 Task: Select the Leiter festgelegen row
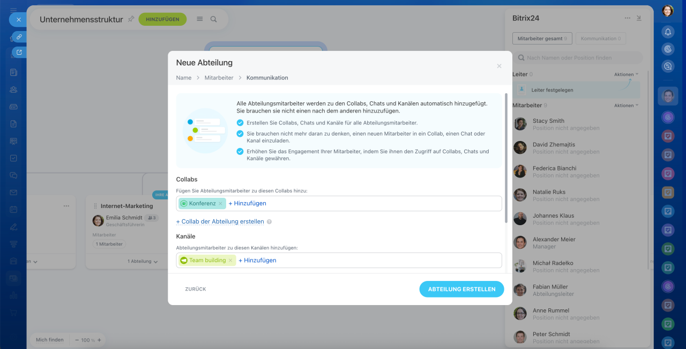coord(576,90)
